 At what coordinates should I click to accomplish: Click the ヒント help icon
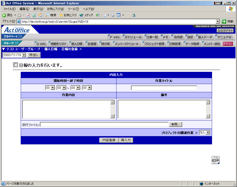tap(216, 160)
